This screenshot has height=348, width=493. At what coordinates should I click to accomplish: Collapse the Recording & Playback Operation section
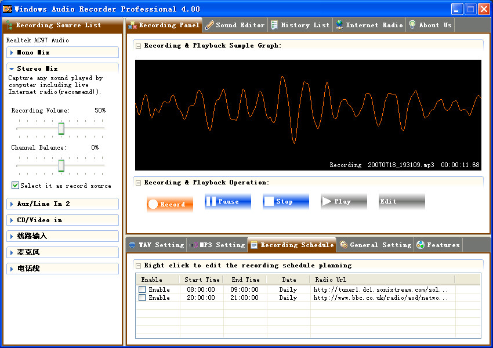coord(138,183)
